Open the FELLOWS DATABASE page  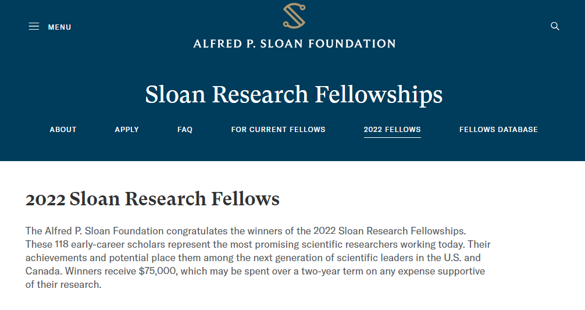pos(498,130)
